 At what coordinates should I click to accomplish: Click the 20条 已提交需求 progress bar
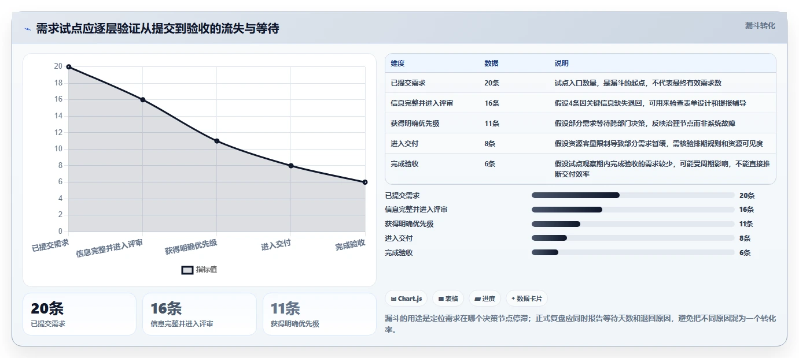633,195
